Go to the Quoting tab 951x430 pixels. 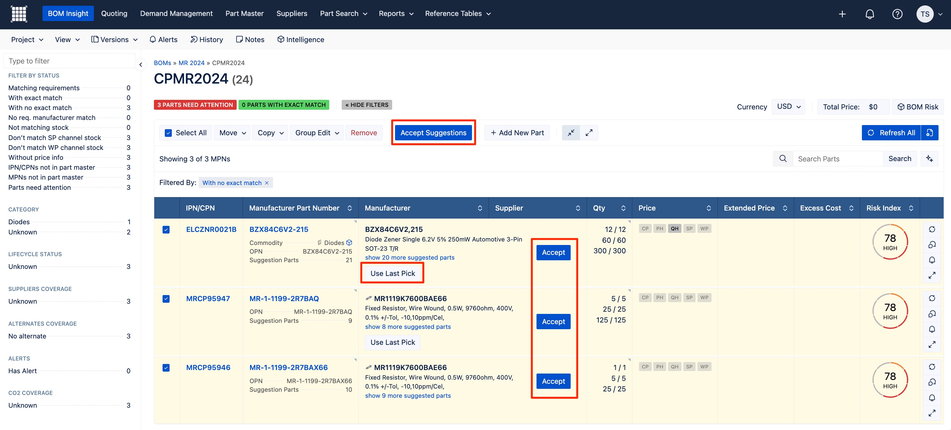click(x=114, y=14)
